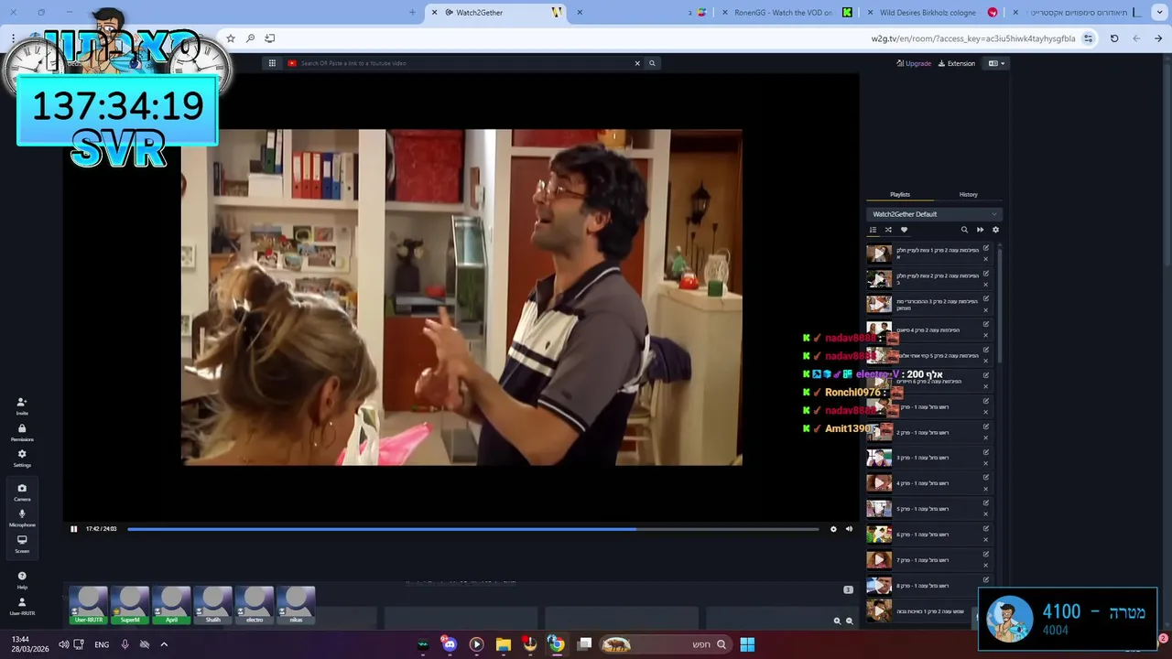Skip to next playlist item

tap(980, 230)
